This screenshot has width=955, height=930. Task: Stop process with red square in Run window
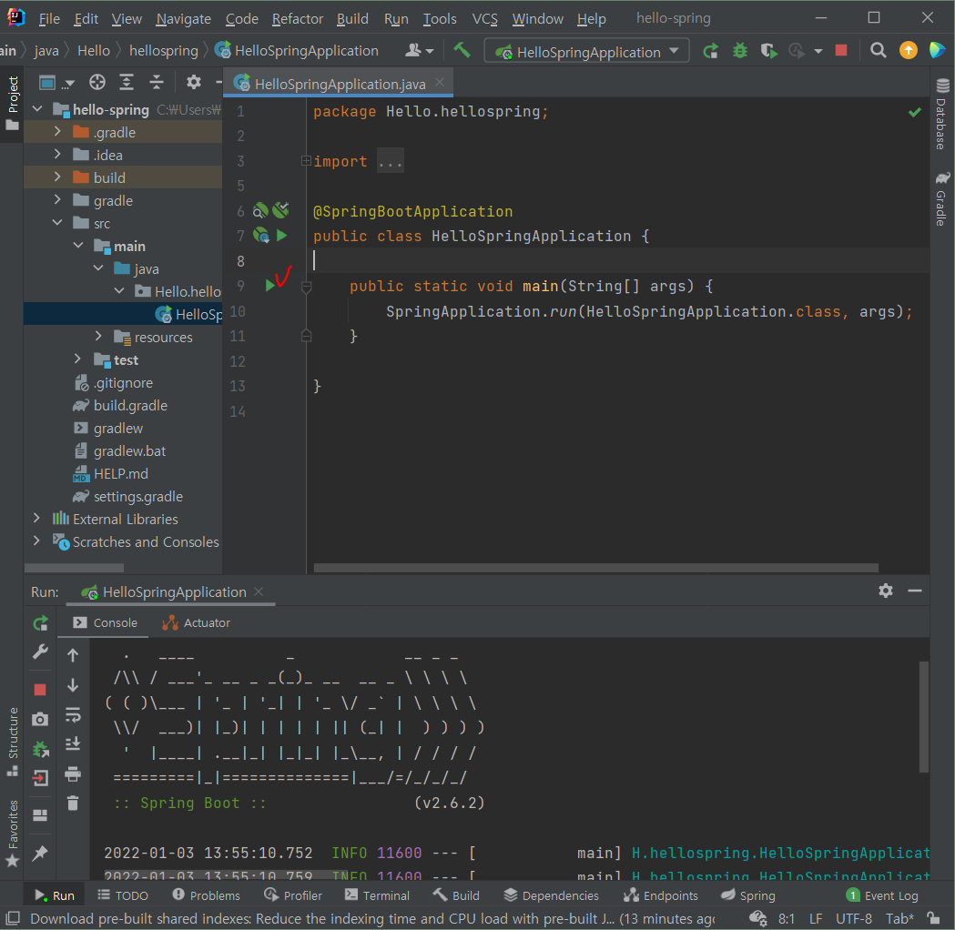[40, 690]
